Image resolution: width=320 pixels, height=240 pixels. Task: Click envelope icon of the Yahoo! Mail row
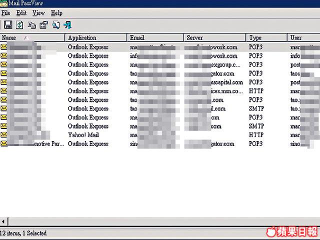coord(3,134)
